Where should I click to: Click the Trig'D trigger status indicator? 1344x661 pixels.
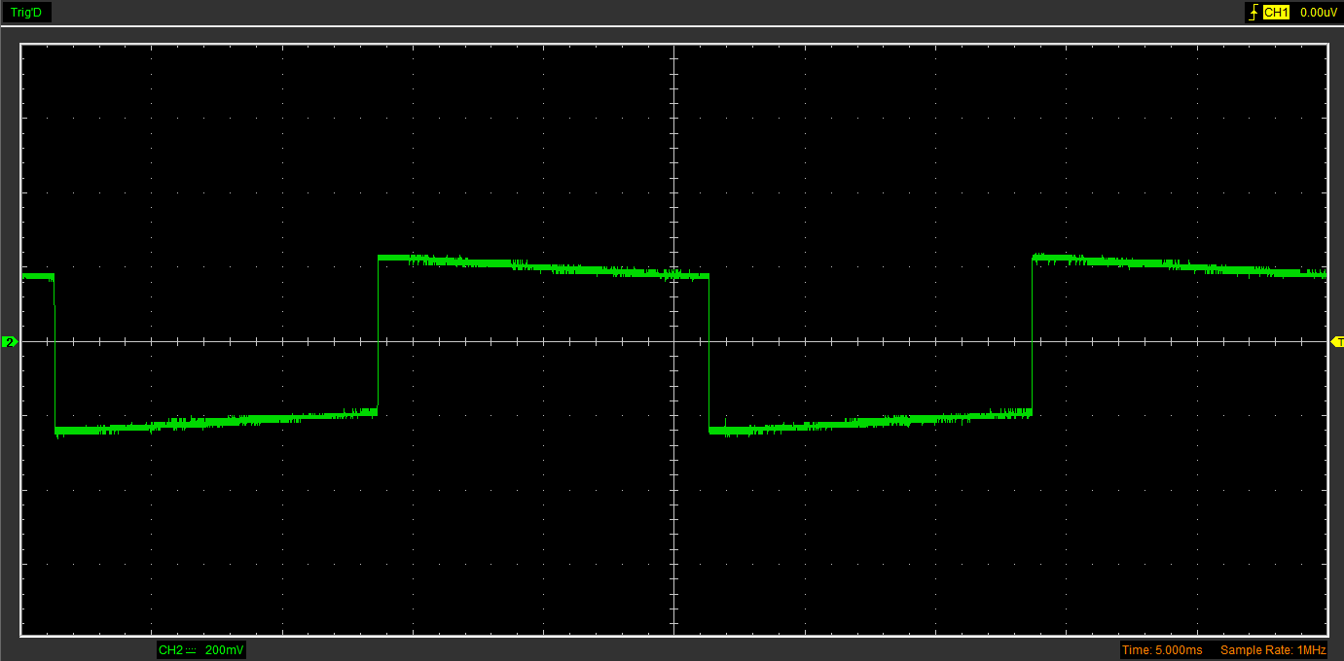pos(25,13)
